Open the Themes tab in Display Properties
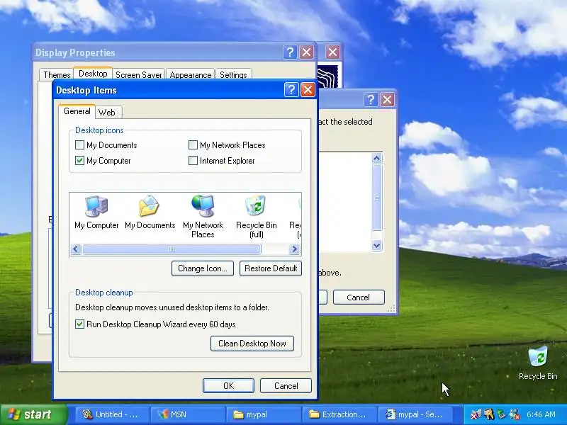 click(x=57, y=75)
